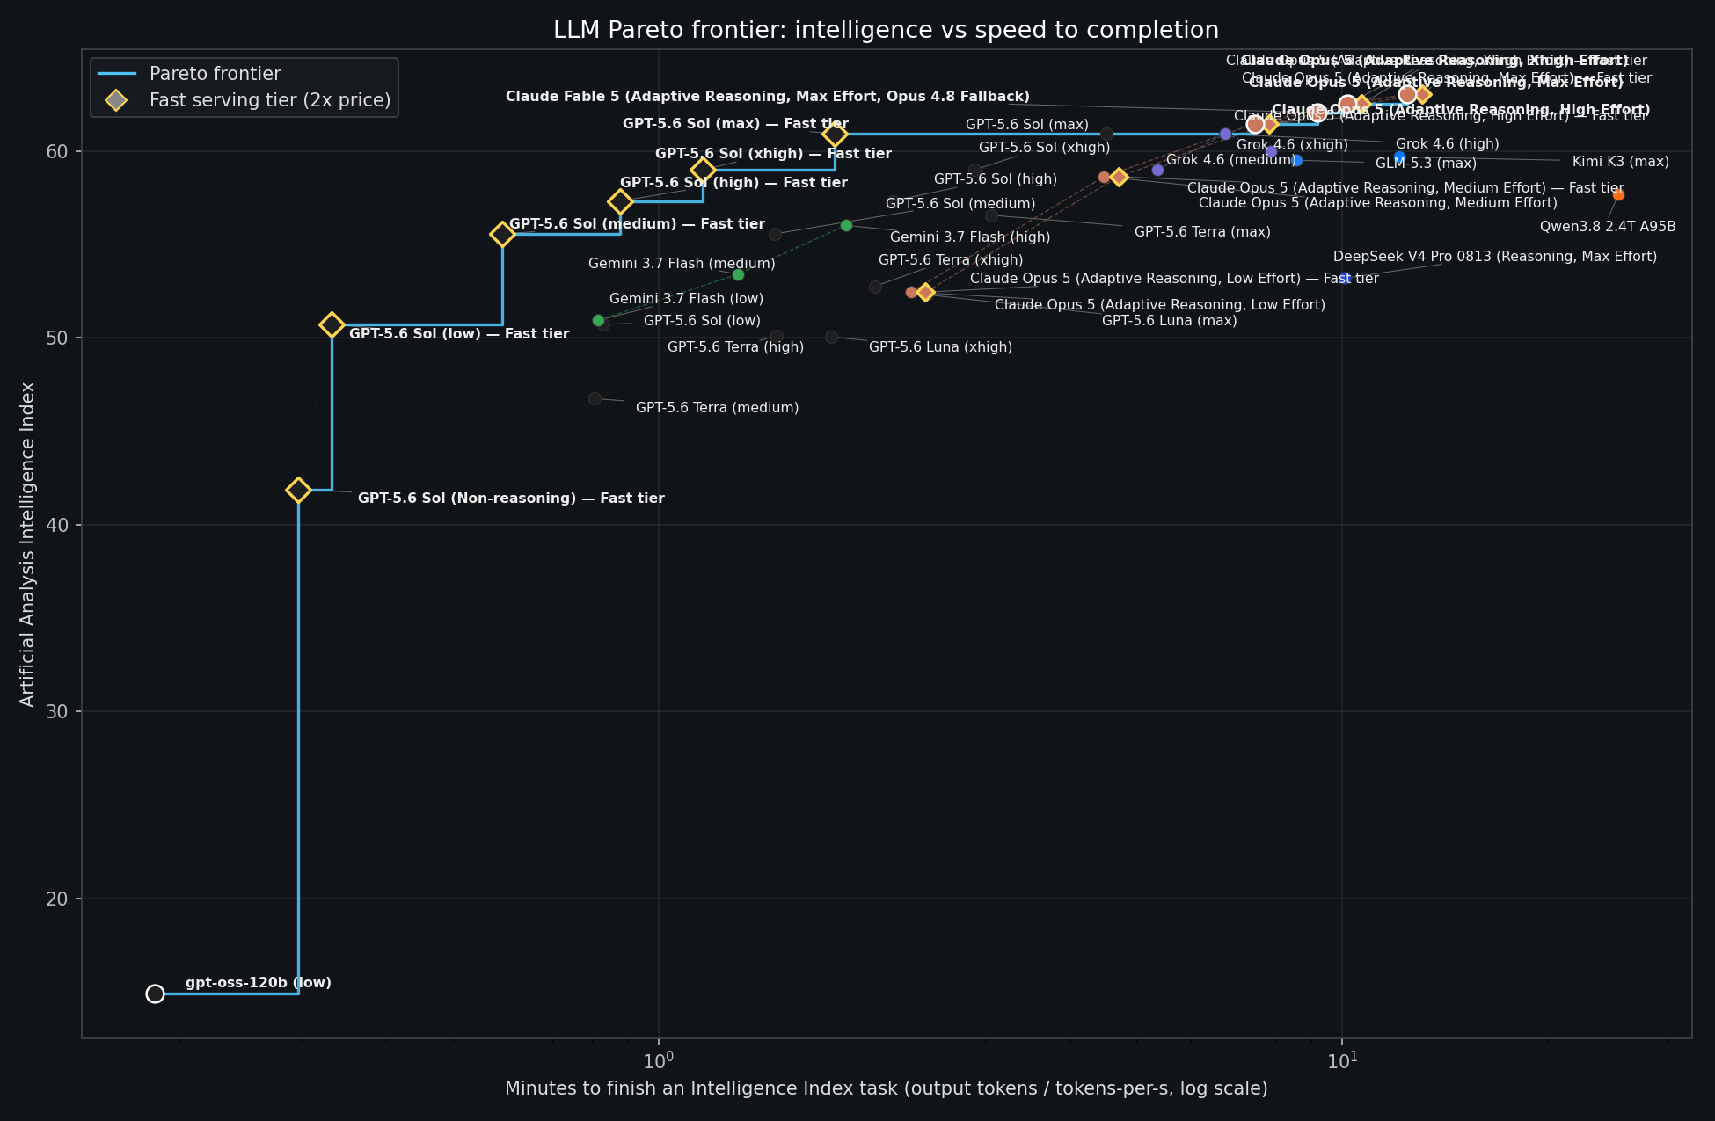Screen dimensions: 1715x1121
Task: Click the 'GPT-5.6 Terra (medium)' label
Action: click(x=717, y=408)
